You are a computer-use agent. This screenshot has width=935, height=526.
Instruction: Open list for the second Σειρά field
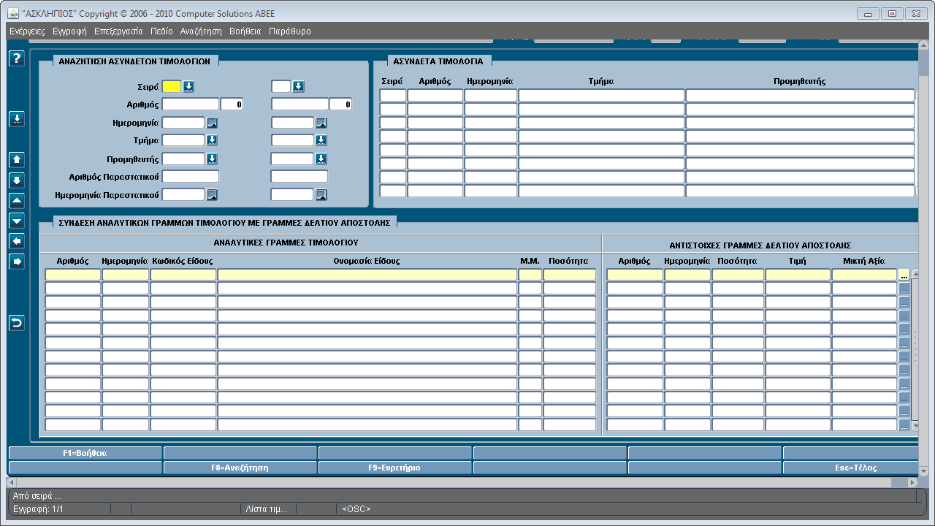(x=298, y=87)
